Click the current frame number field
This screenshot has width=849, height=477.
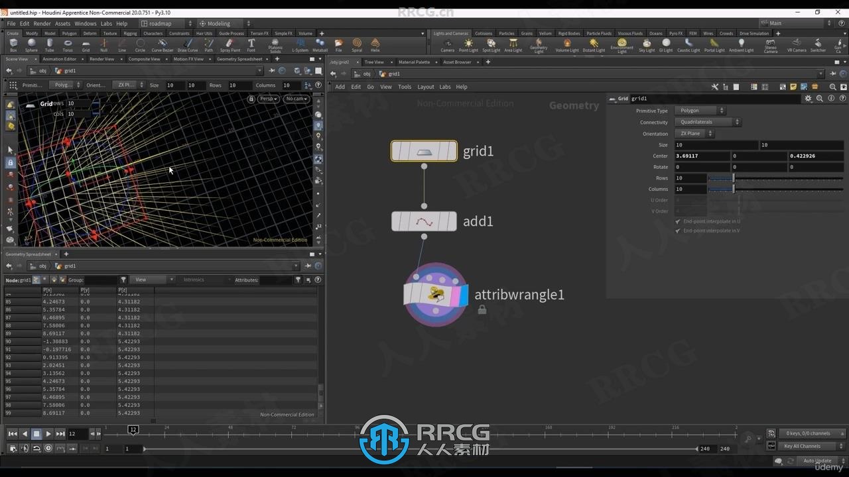[77, 434]
